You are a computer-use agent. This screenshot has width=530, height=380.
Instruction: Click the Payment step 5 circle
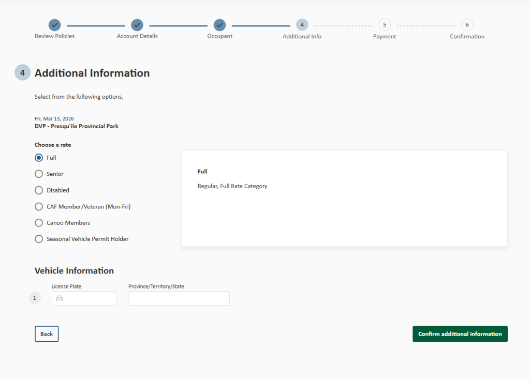(x=385, y=24)
